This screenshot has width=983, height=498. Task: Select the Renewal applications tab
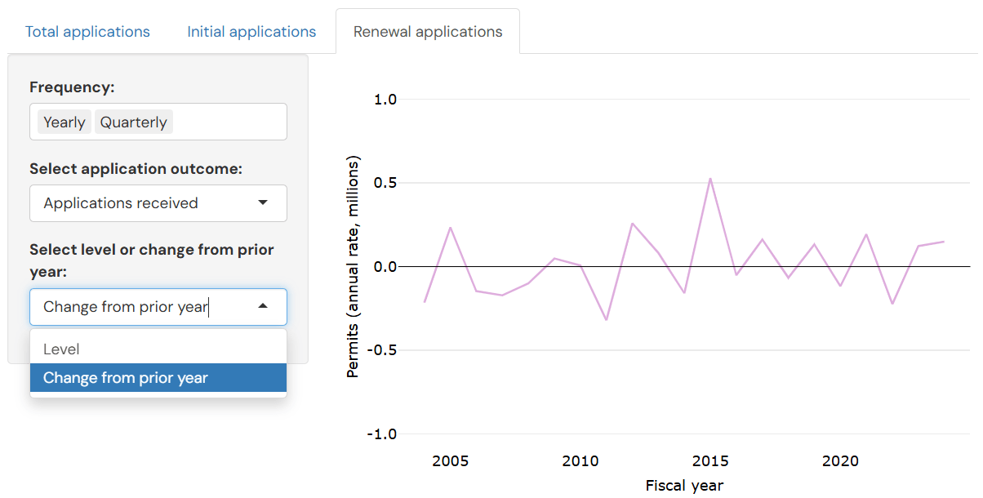tap(428, 32)
